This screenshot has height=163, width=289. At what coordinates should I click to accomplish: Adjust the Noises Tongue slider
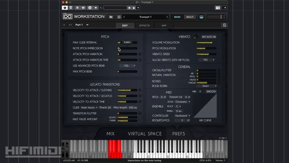pos(206,82)
